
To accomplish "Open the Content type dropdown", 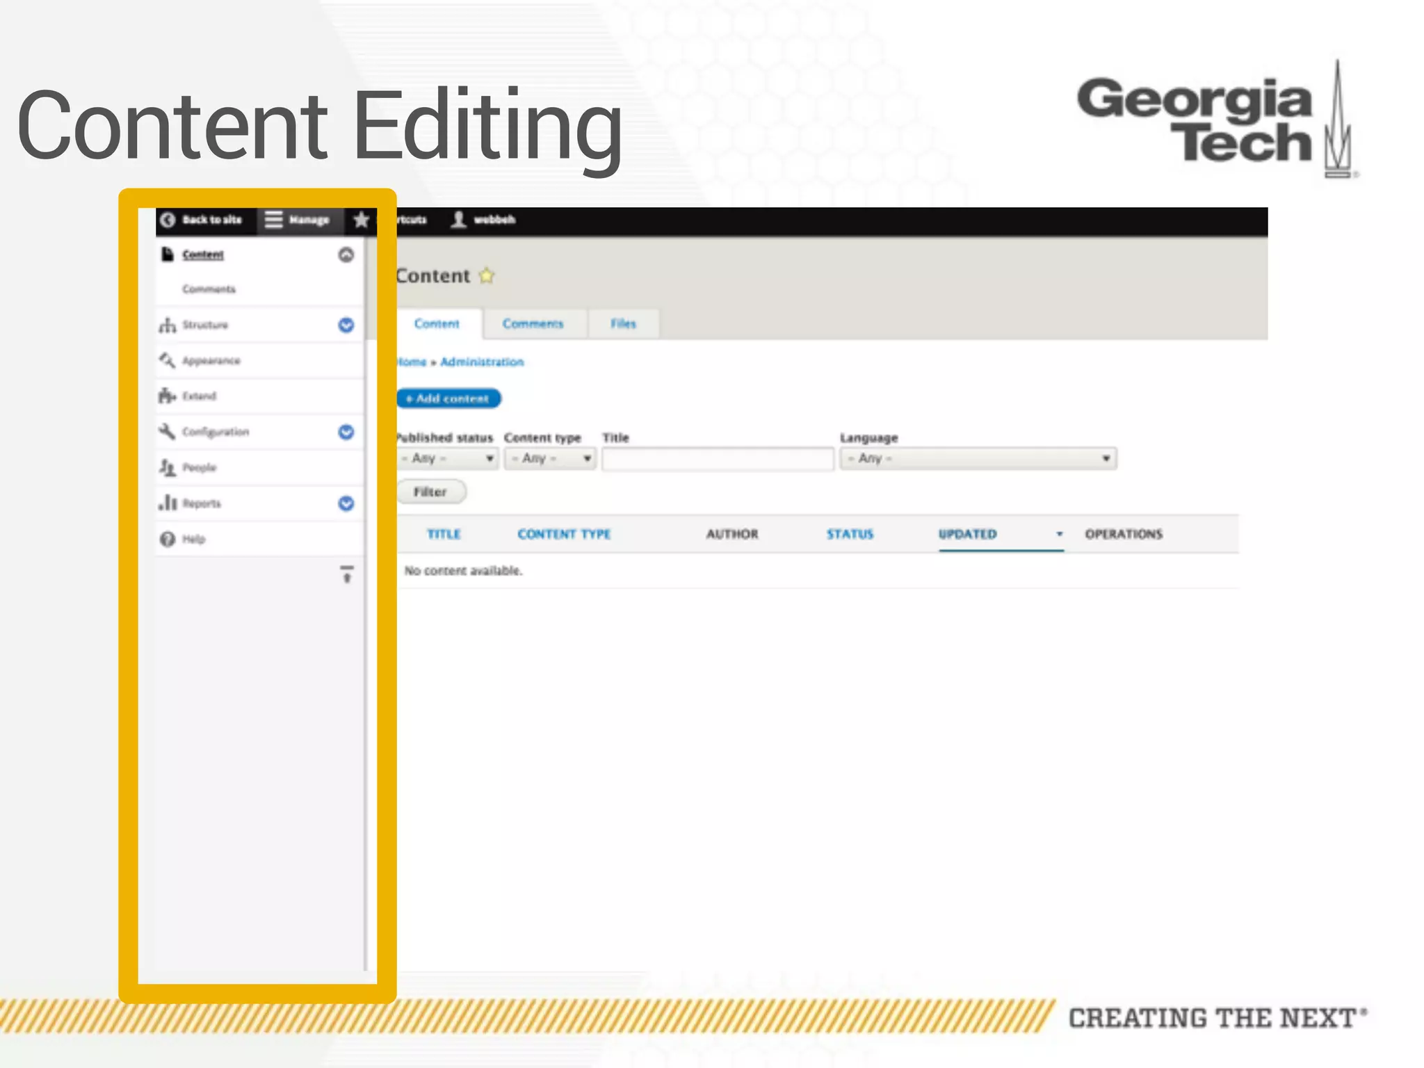I will [x=550, y=458].
